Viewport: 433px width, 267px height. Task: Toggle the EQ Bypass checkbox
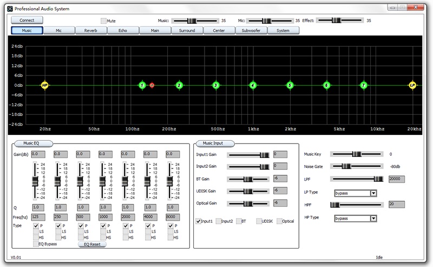point(37,244)
